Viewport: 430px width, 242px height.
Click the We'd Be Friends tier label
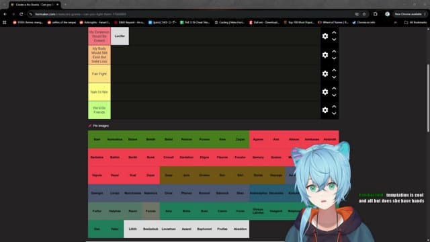(99, 110)
